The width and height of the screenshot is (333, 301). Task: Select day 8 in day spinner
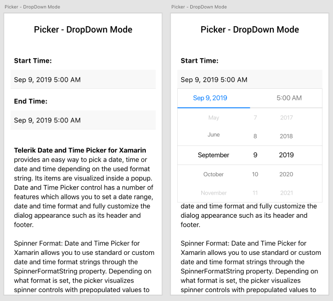click(255, 136)
